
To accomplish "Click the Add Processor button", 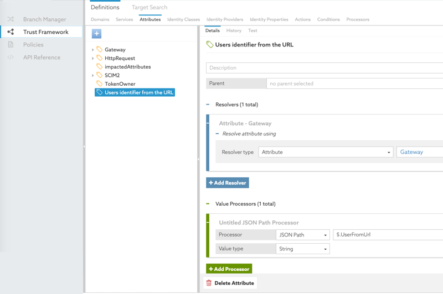I will [x=229, y=269].
